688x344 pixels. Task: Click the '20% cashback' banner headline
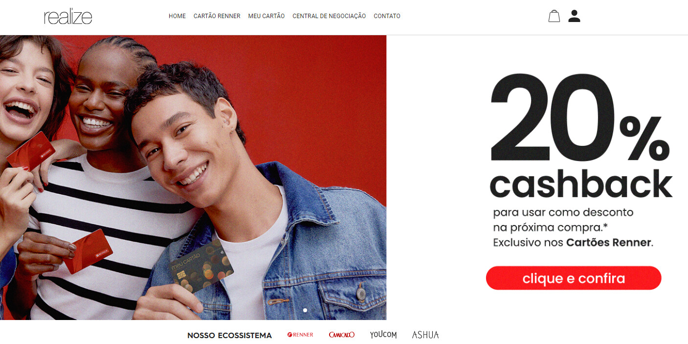pos(581,136)
